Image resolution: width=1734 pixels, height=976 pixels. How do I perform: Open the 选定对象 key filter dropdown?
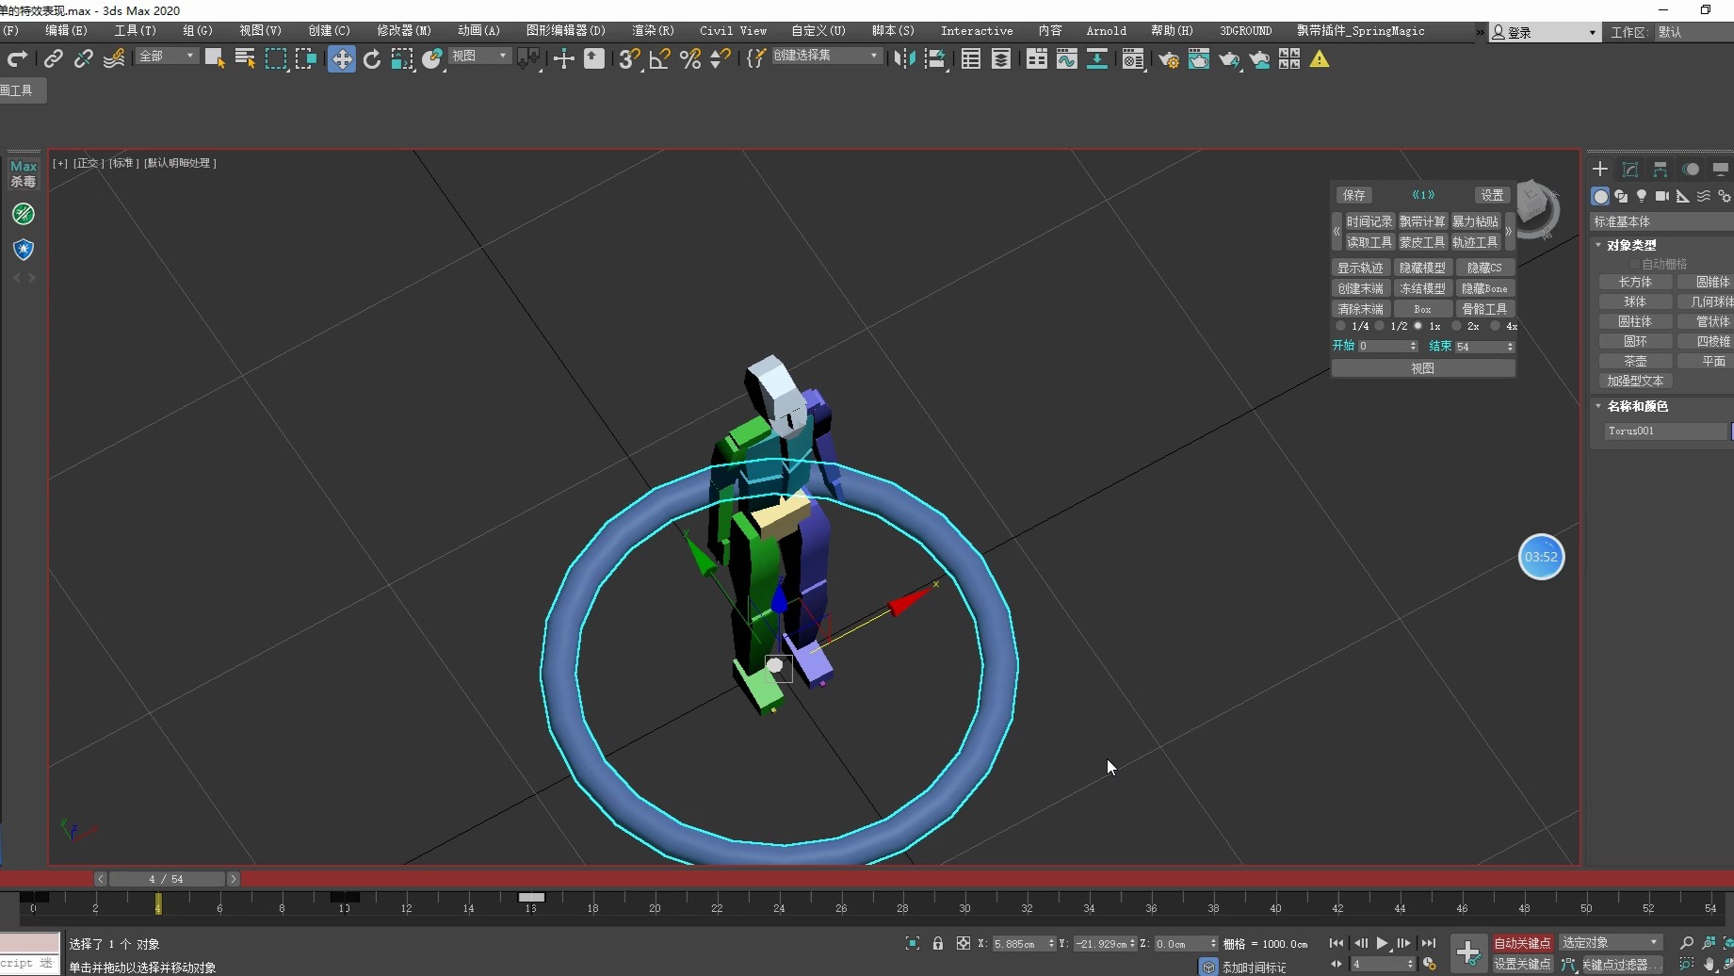(1610, 943)
